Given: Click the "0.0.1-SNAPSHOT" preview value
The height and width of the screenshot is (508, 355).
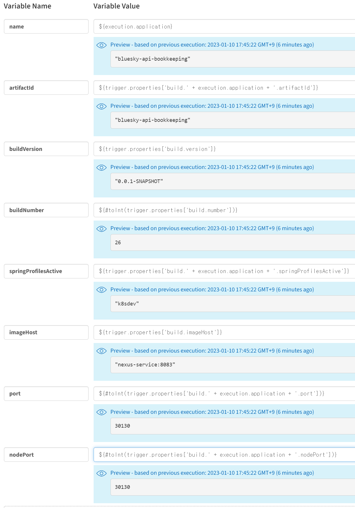Looking at the screenshot, I should (233, 181).
